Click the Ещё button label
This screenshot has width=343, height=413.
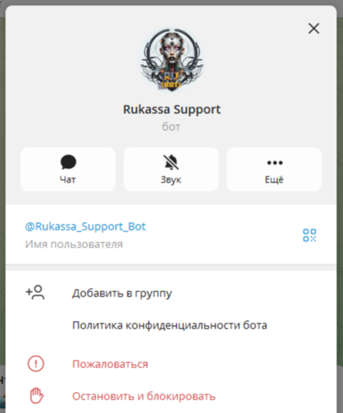point(274,180)
